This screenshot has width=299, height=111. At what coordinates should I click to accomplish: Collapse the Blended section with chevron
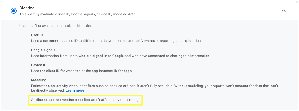(x=284, y=11)
